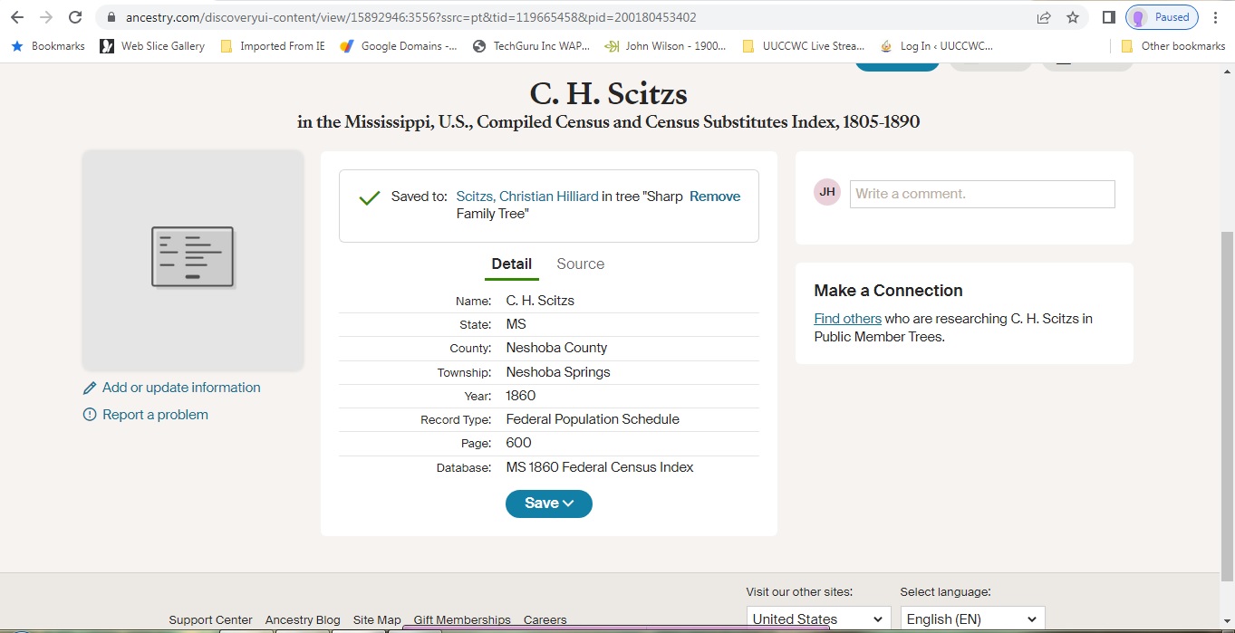Open Careers footer link
The height and width of the screenshot is (633, 1235).
click(x=545, y=620)
